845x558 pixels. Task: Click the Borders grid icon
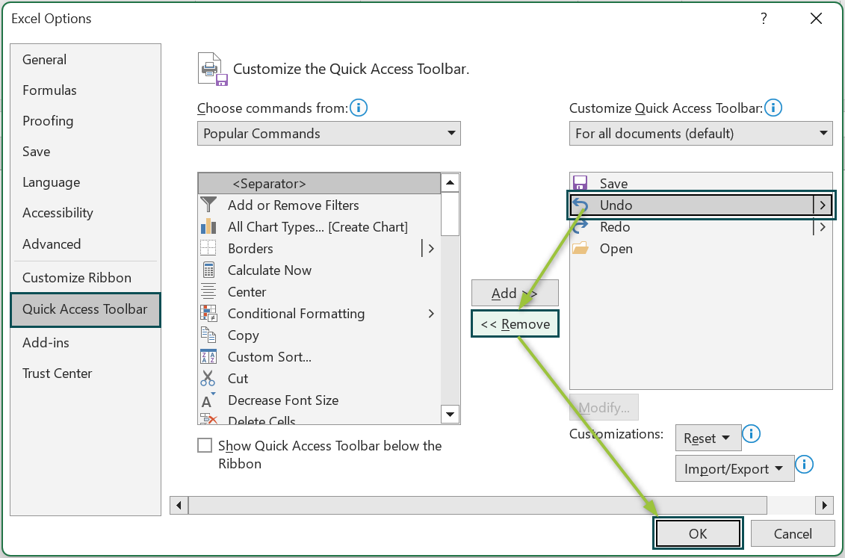click(208, 248)
